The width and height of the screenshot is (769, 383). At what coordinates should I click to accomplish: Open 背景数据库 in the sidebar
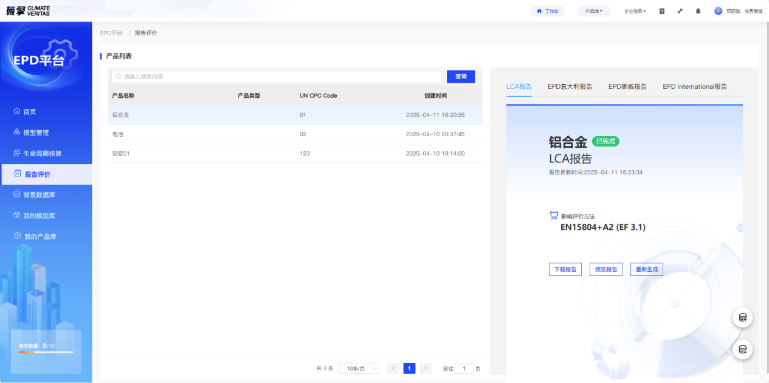[x=39, y=195]
